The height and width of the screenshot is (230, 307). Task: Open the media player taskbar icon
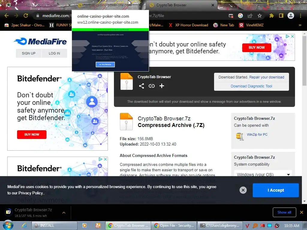[84, 226]
